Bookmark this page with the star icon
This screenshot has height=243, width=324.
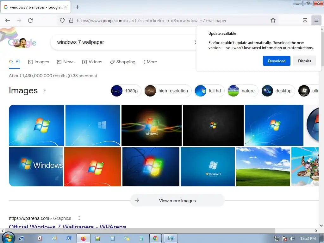(x=273, y=20)
